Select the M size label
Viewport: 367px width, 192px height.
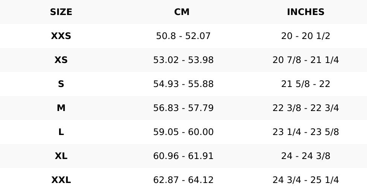click(61, 108)
